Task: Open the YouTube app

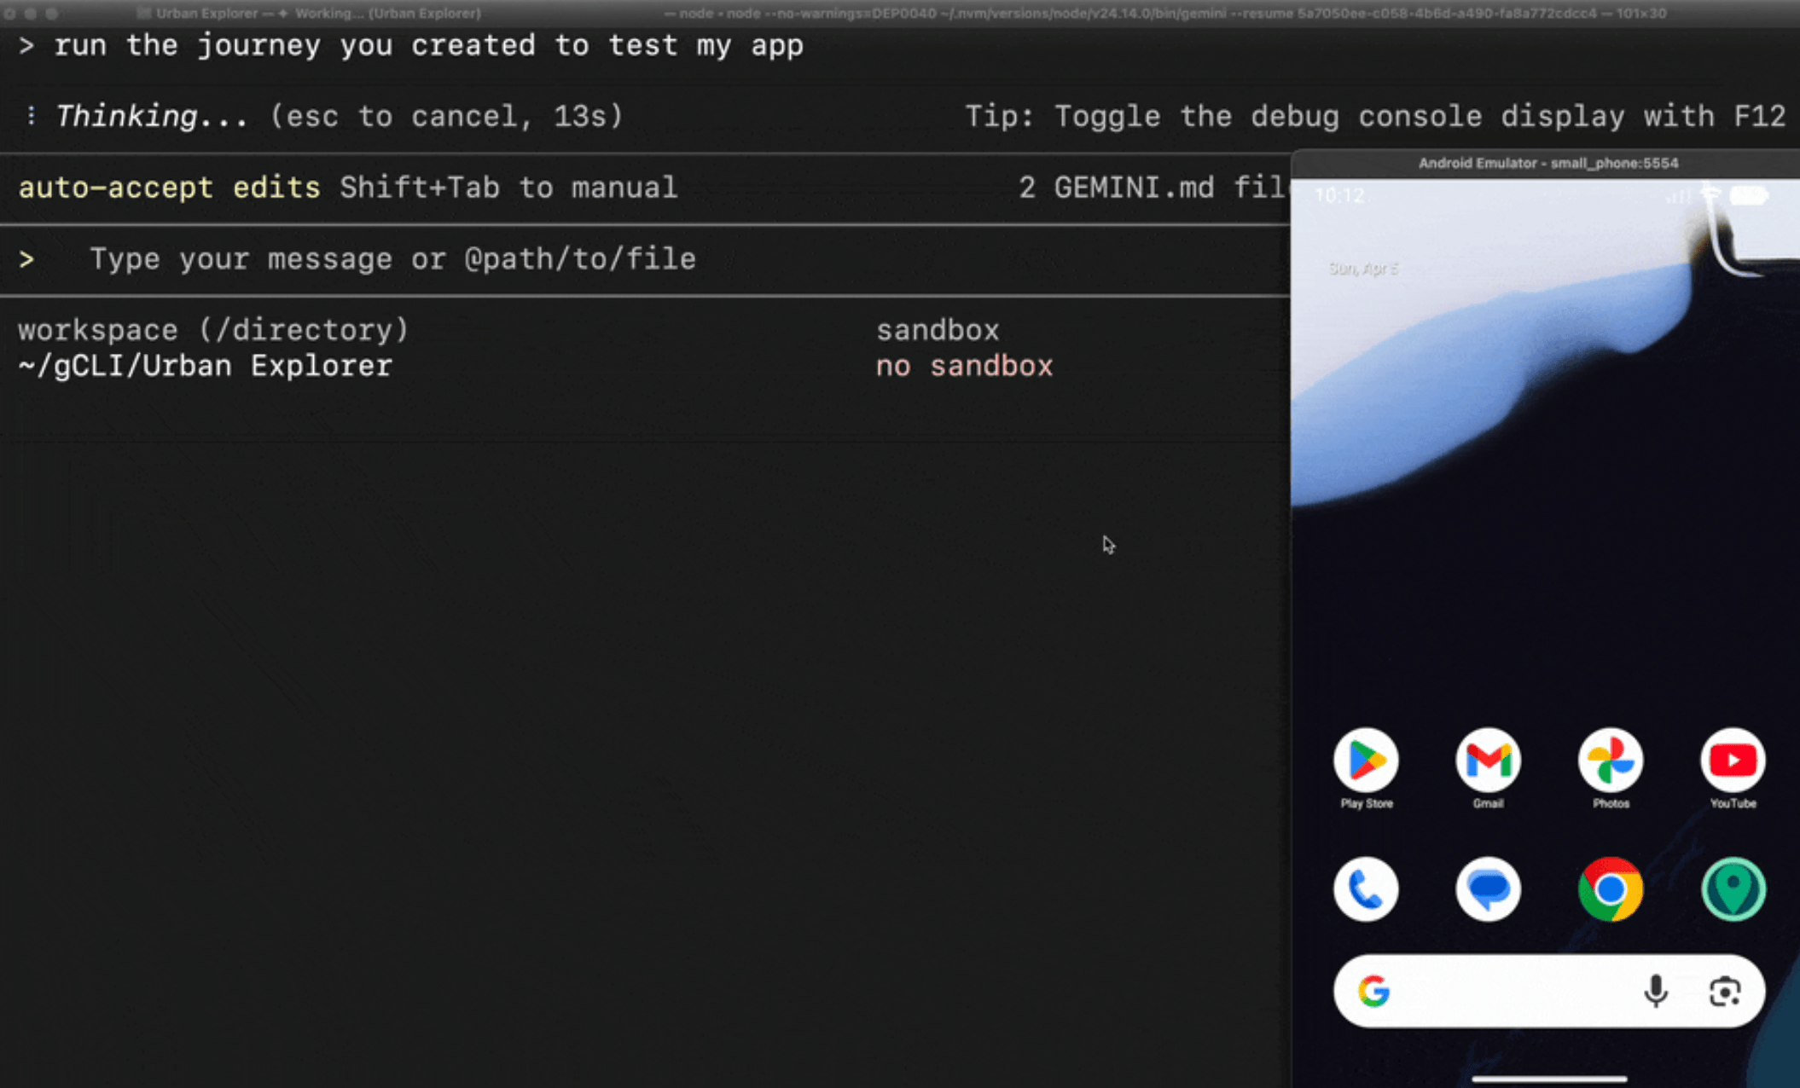Action: (1733, 761)
